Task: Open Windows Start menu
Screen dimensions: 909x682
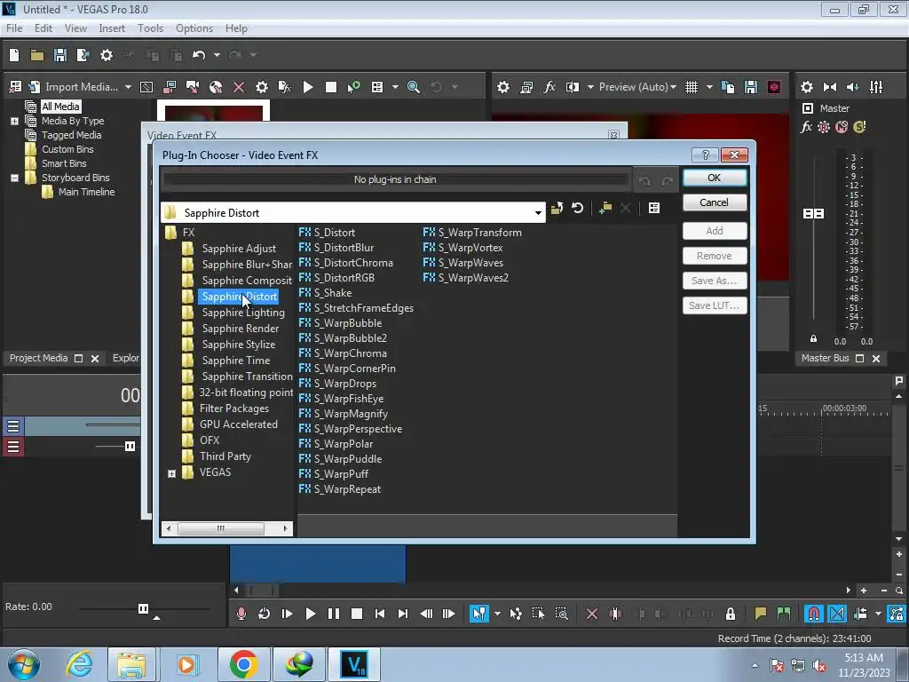Action: tap(23, 664)
